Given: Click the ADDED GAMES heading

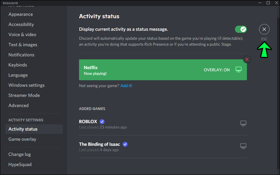Looking at the screenshot, I should [92, 109].
